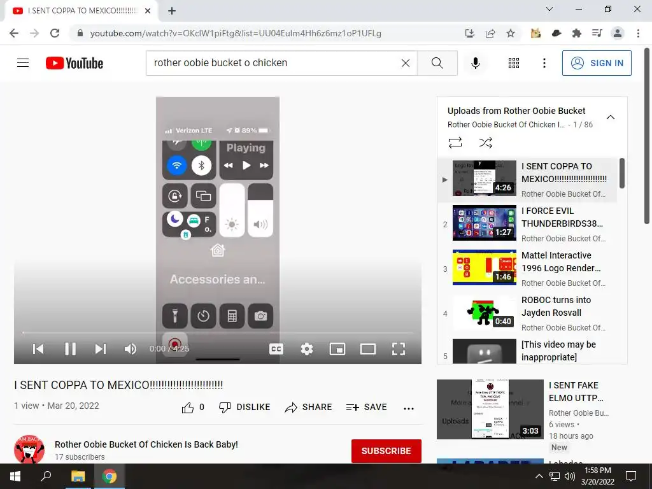Viewport: 652px width, 489px height.
Task: Open more actions ellipsis below video
Action: point(409,408)
